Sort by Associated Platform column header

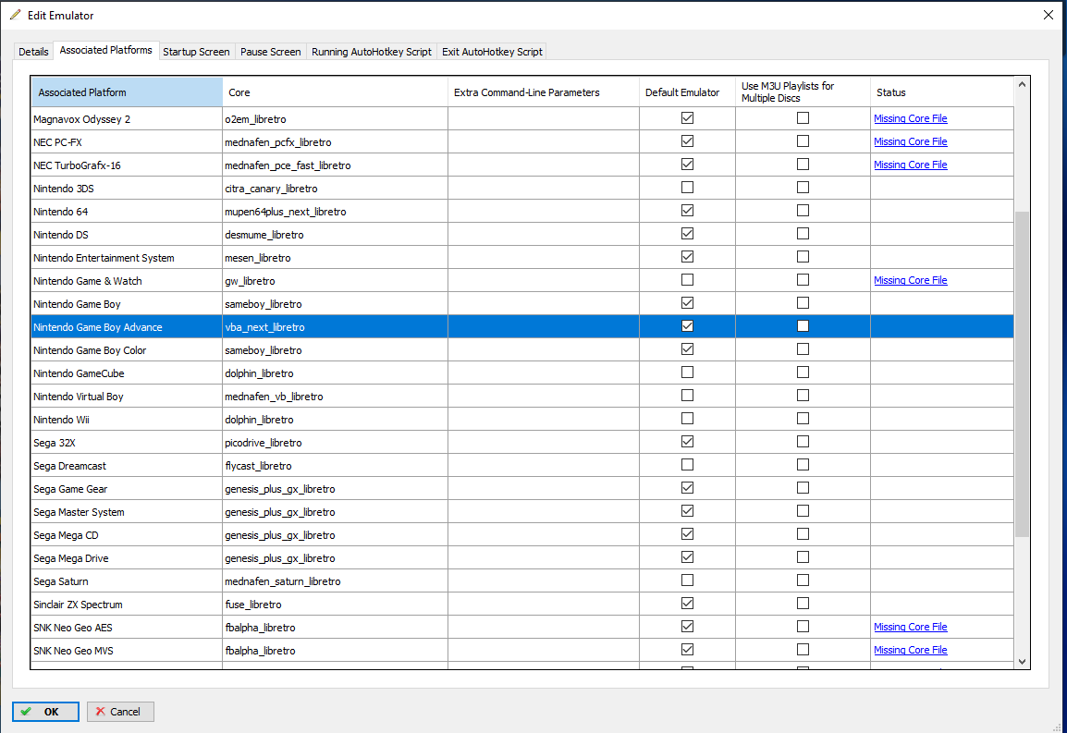127,92
